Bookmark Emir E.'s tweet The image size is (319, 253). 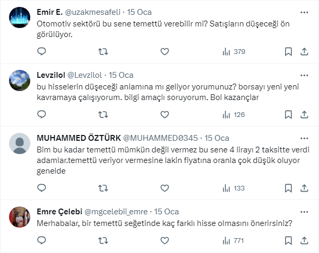pos(288,51)
